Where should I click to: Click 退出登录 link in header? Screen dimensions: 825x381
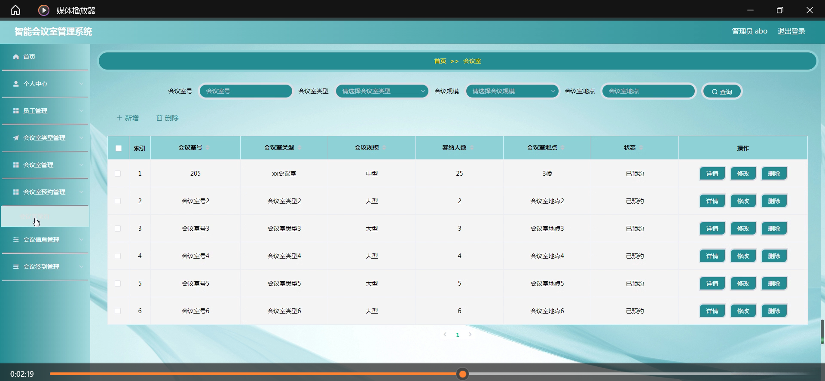click(791, 31)
